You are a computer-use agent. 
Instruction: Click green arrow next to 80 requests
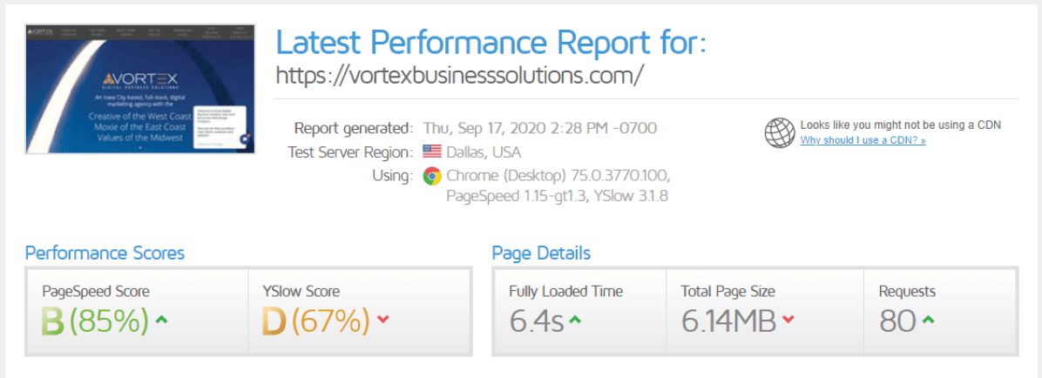929,321
